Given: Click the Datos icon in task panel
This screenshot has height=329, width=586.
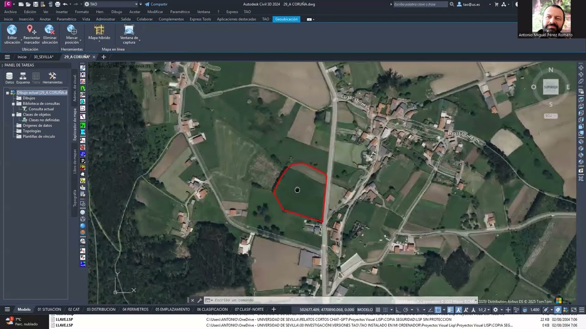Looking at the screenshot, I should 10,75.
